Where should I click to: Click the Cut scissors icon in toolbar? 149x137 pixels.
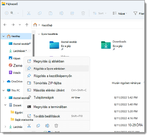(x=29, y=13)
